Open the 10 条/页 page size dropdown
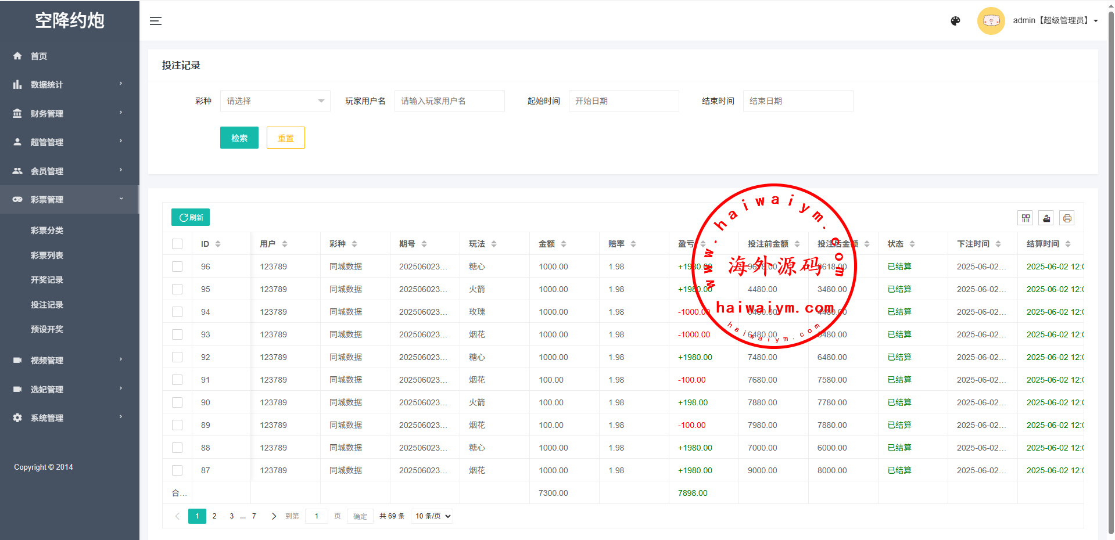Image resolution: width=1115 pixels, height=540 pixels. point(432,516)
